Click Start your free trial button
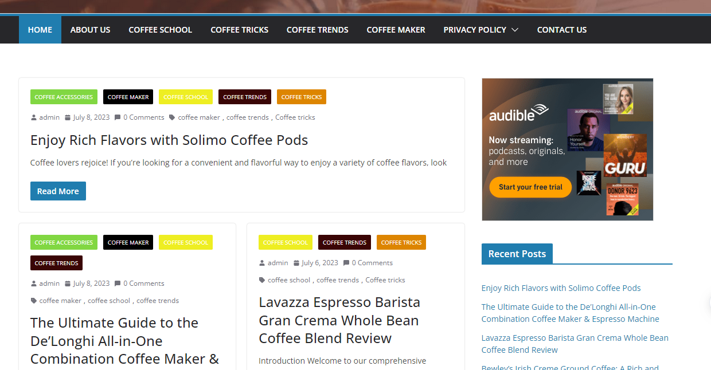 pyautogui.click(x=530, y=187)
